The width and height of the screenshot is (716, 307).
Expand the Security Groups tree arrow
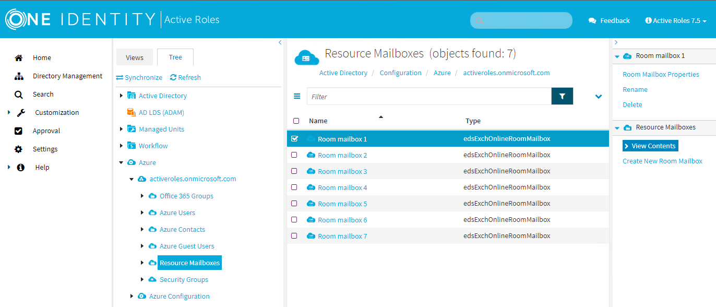click(142, 279)
